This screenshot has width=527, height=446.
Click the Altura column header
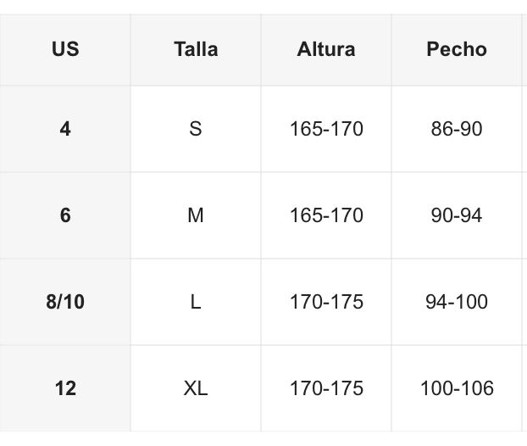[326, 49]
